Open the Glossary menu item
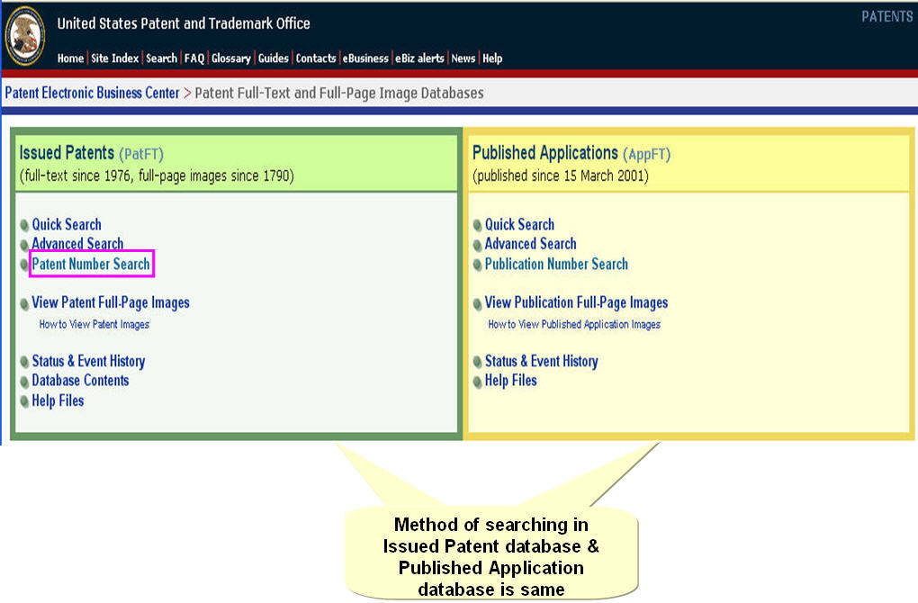Screen dimensions: 918x603 [x=230, y=58]
